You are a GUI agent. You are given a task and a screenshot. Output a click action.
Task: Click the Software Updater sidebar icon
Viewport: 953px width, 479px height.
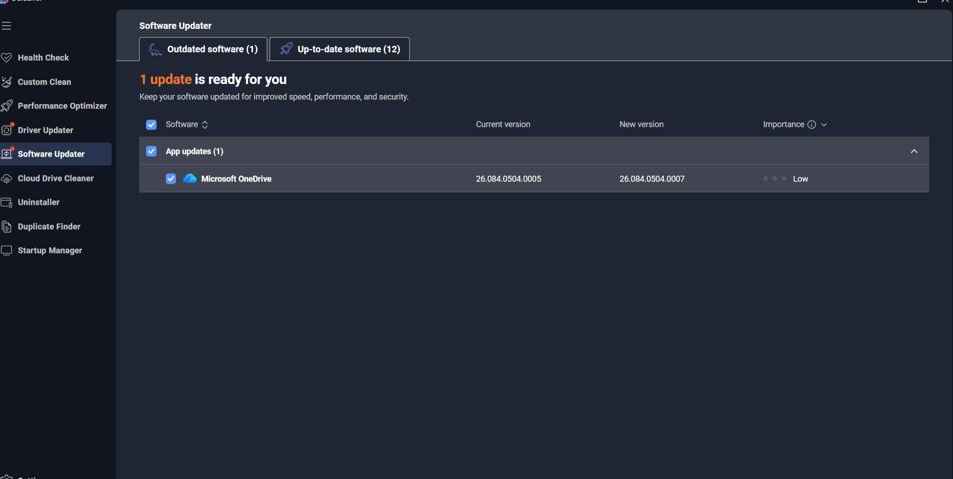(x=7, y=153)
